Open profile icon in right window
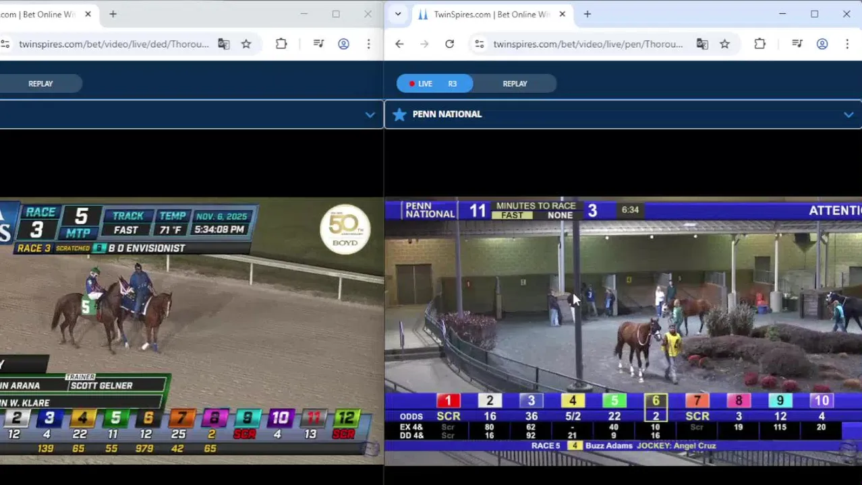Screen dimensions: 862x485 pyautogui.click(x=822, y=44)
